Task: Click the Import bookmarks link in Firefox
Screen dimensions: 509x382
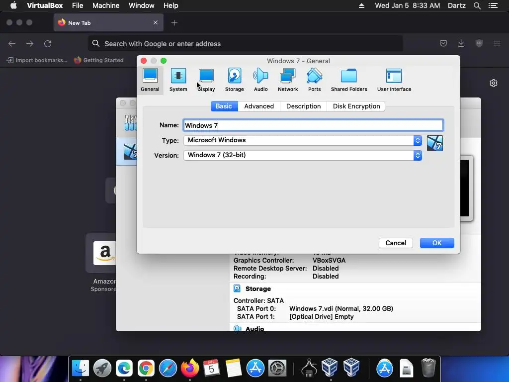Action: coord(37,60)
